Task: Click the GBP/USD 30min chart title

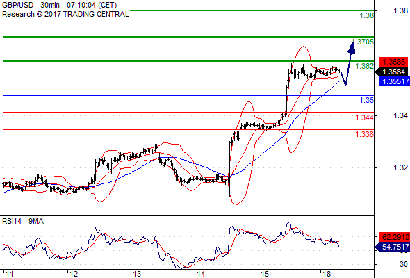Action: 59,5
